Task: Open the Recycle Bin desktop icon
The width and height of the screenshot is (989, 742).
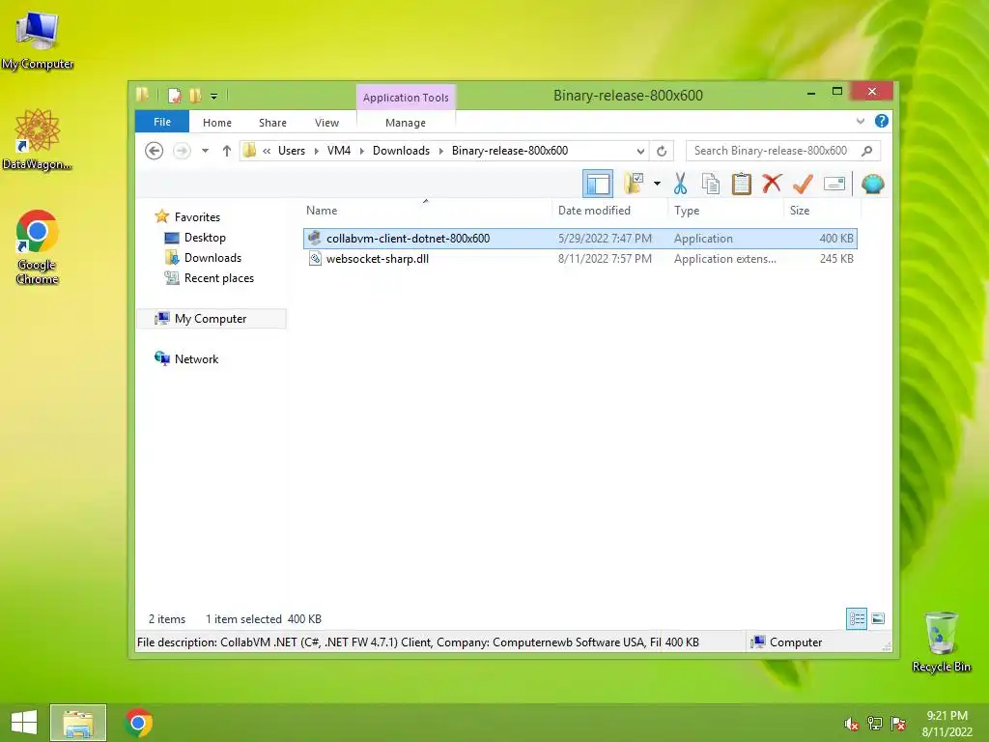Action: 941,642
